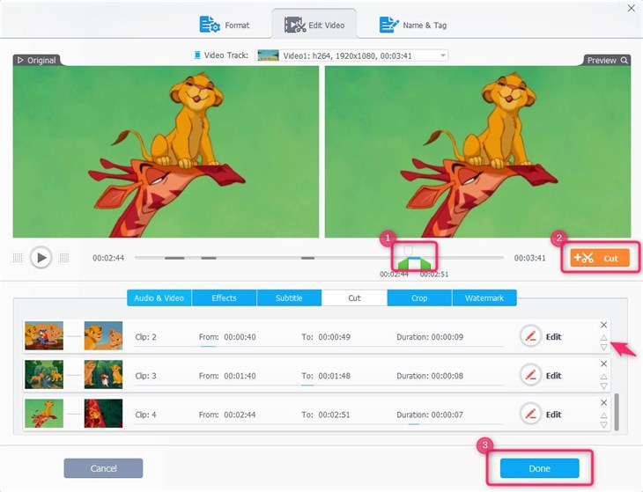Click the Preview magnifier button
This screenshot has width=643, height=492.
pyautogui.click(x=607, y=60)
